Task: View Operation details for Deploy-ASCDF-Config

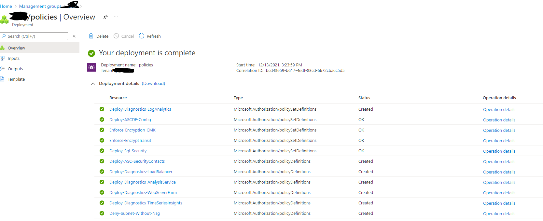Action: pos(499,120)
